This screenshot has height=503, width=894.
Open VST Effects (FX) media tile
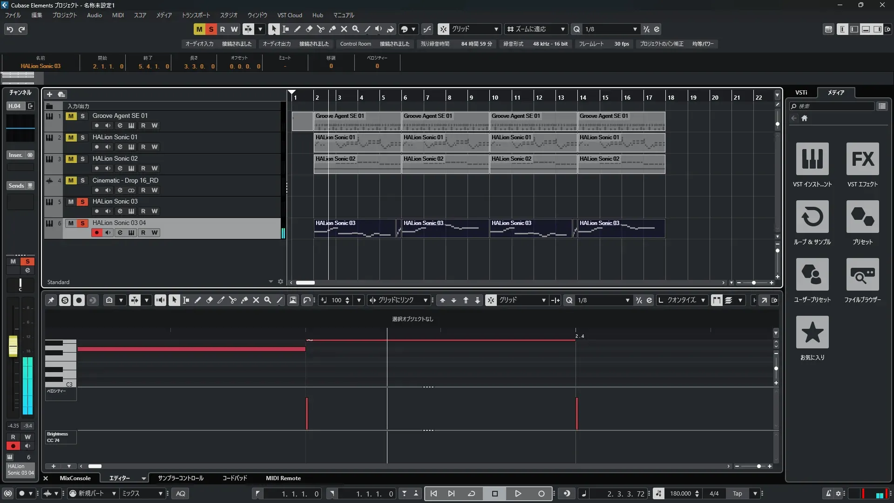862,159
